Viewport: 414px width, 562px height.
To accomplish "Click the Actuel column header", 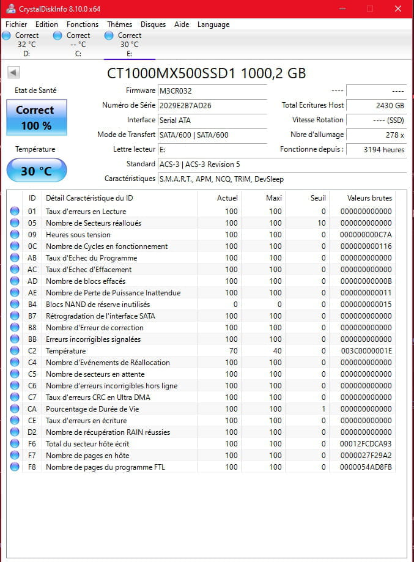I will pos(219,198).
